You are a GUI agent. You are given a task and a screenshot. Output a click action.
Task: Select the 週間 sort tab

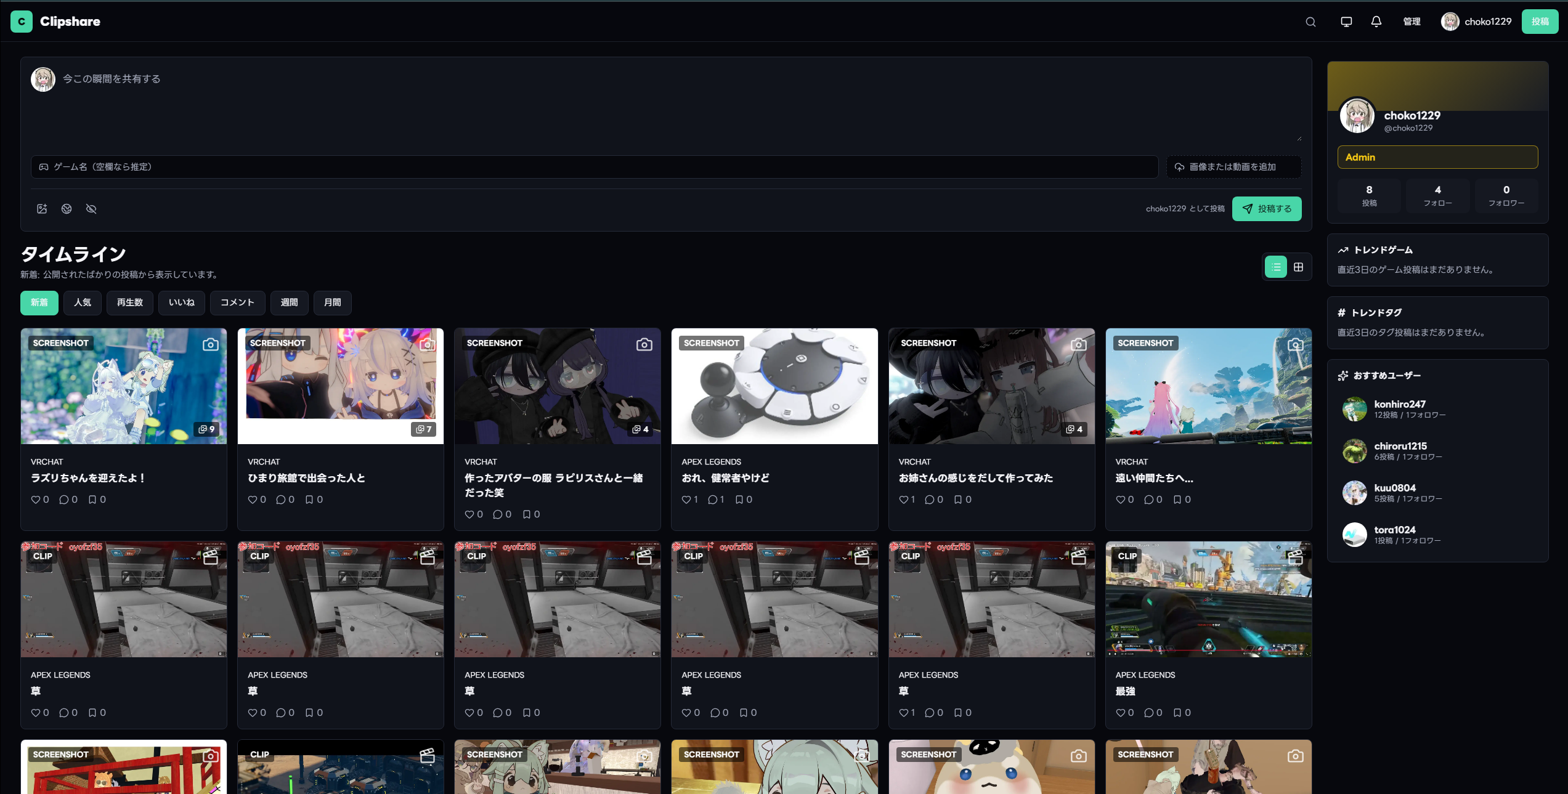[290, 303]
